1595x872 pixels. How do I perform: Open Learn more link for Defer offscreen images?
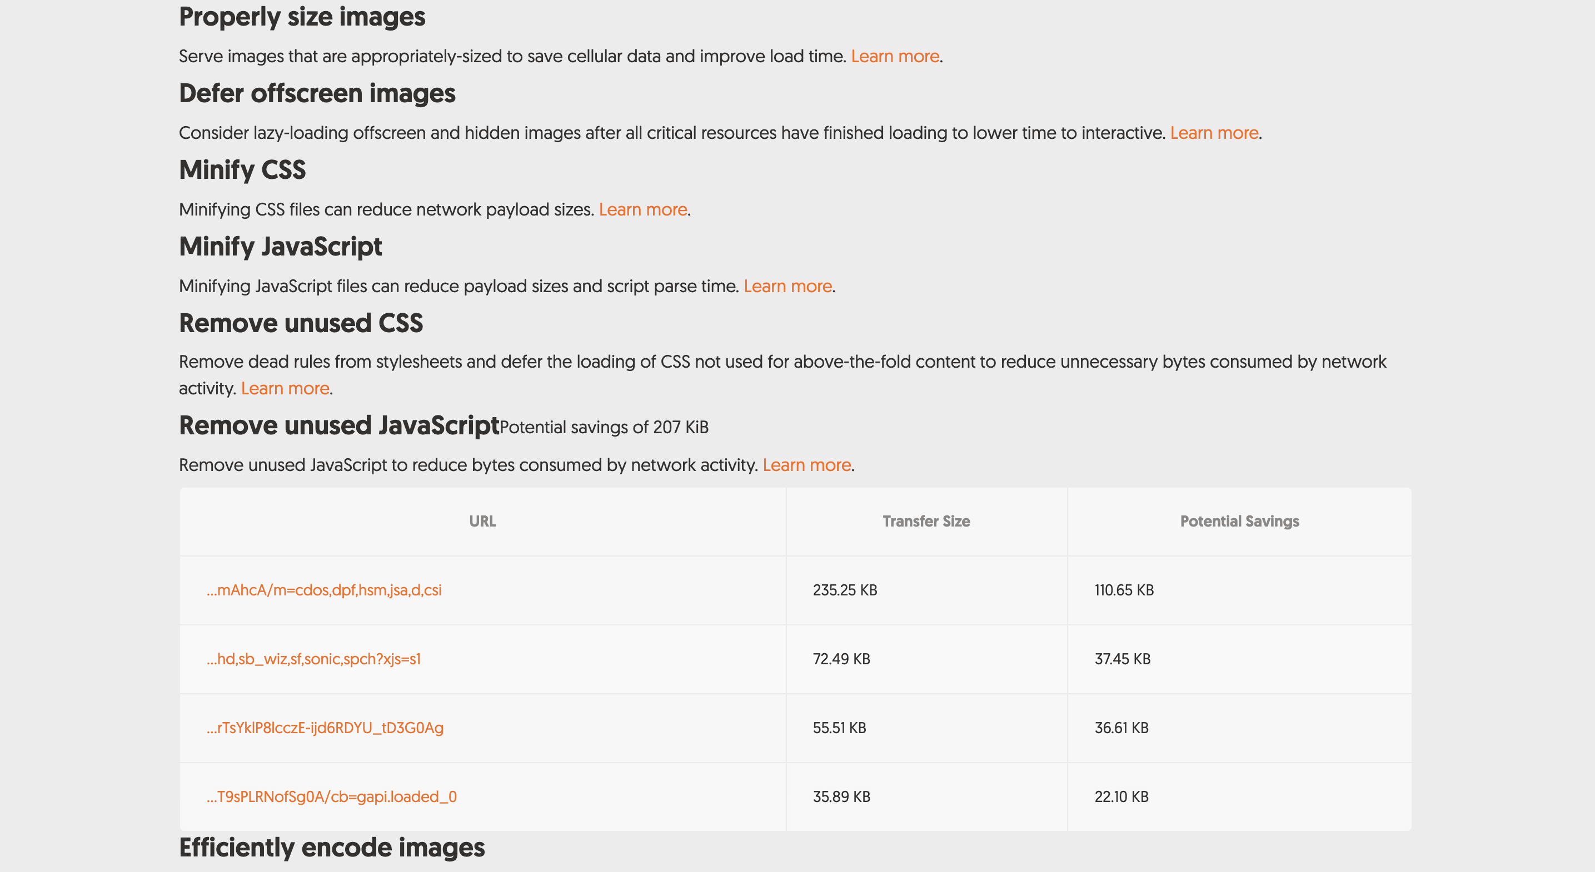pos(1214,133)
